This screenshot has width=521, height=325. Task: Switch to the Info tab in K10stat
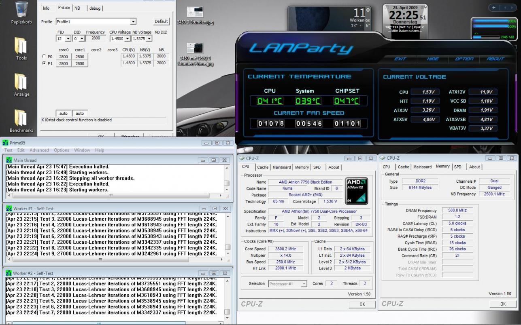pyautogui.click(x=46, y=8)
